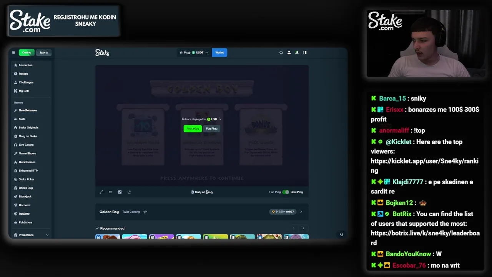
Task: Click username Erisxx in chat
Action: click(x=395, y=110)
